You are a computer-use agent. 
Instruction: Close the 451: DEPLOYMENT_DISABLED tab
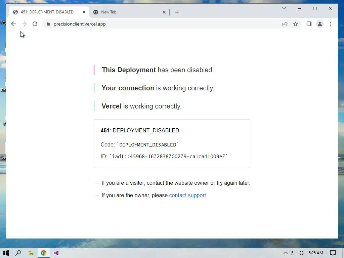click(x=84, y=12)
